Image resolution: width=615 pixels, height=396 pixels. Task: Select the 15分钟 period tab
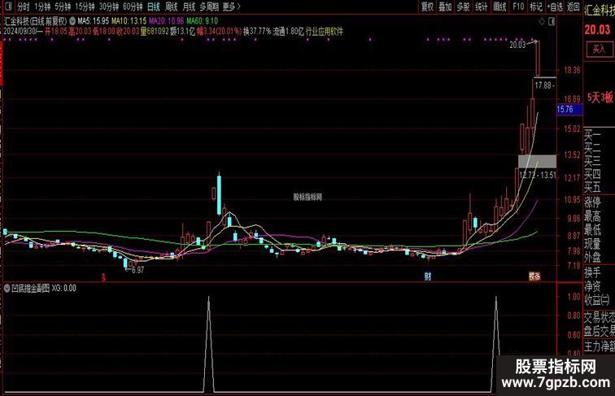[x=85, y=7]
